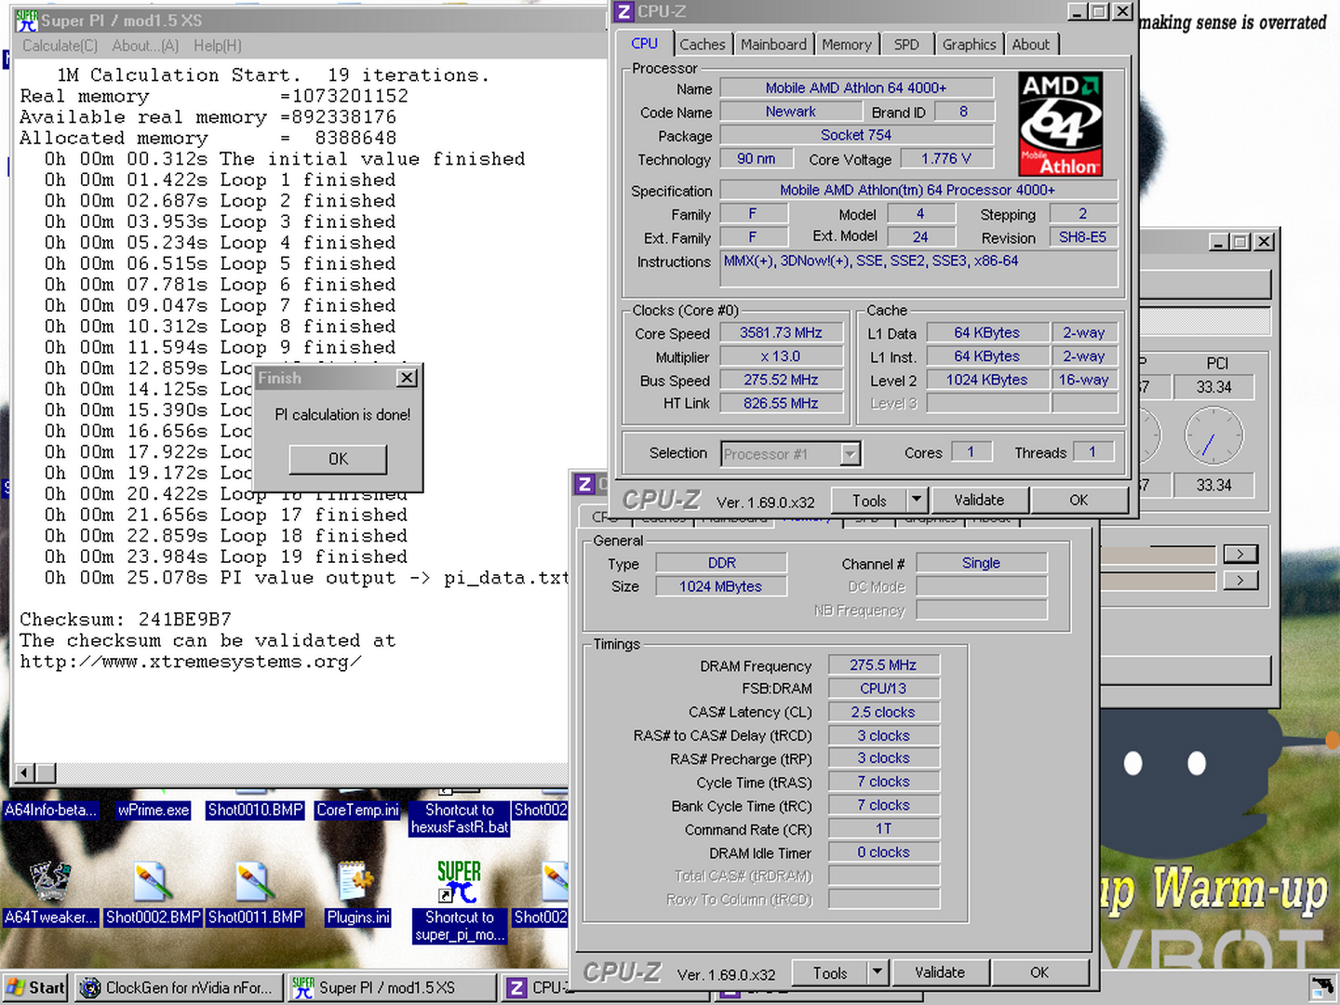Click Super PI horizontal scrollbar thumb

pos(46,772)
